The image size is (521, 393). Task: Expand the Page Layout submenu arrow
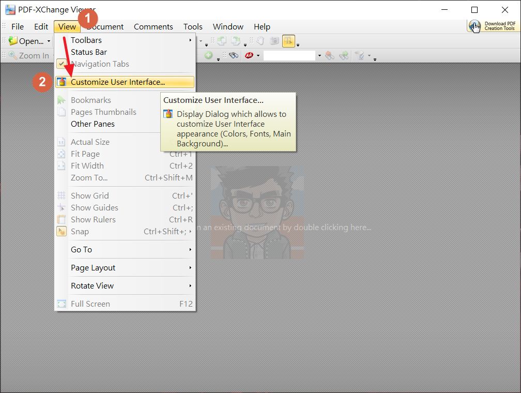pos(190,268)
